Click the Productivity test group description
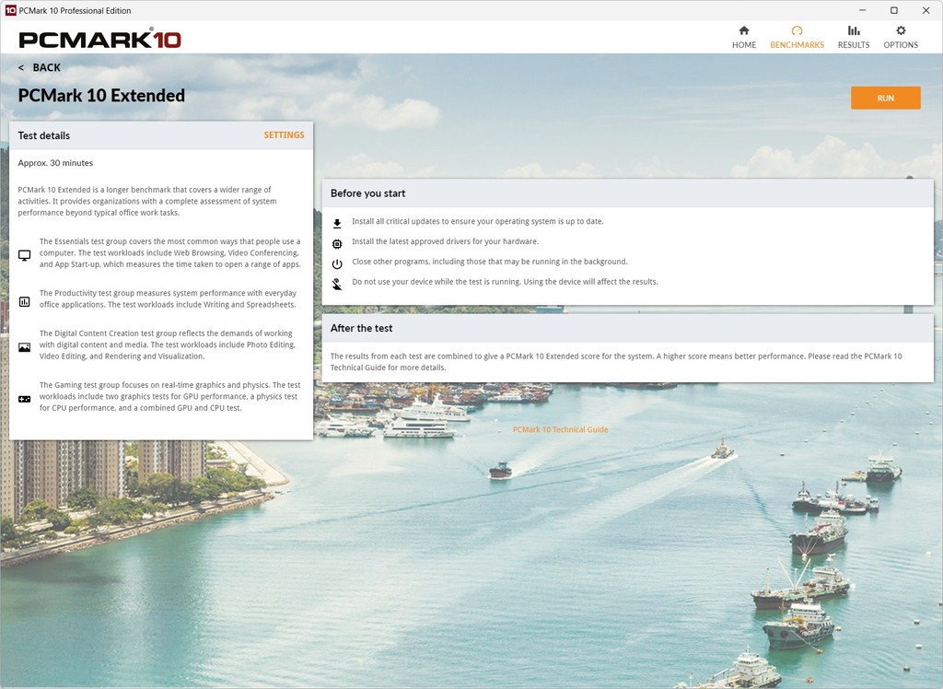This screenshot has height=689, width=943. click(x=168, y=298)
